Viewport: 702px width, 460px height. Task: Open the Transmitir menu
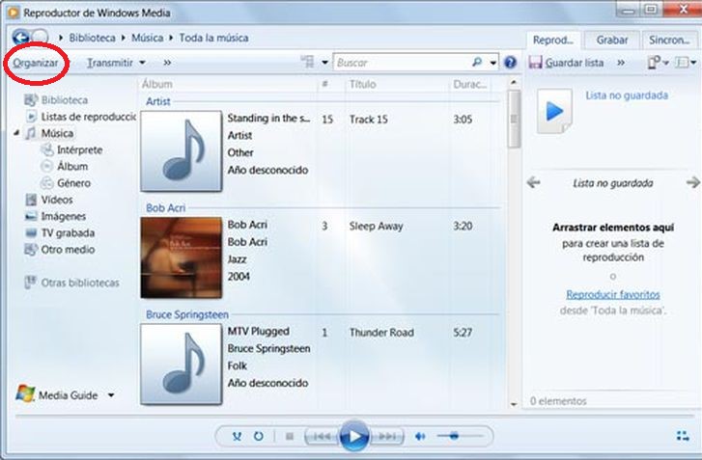[x=110, y=63]
